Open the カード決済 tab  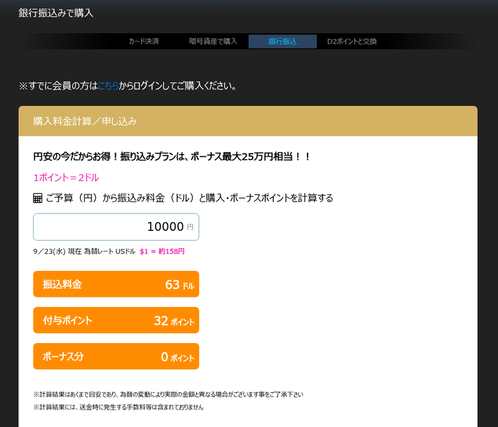(x=144, y=41)
